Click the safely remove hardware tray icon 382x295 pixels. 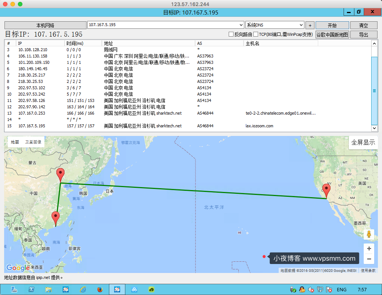point(293,290)
